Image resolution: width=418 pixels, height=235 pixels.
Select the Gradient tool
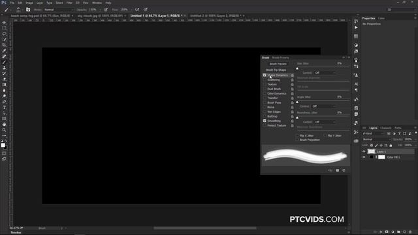coord(4,85)
